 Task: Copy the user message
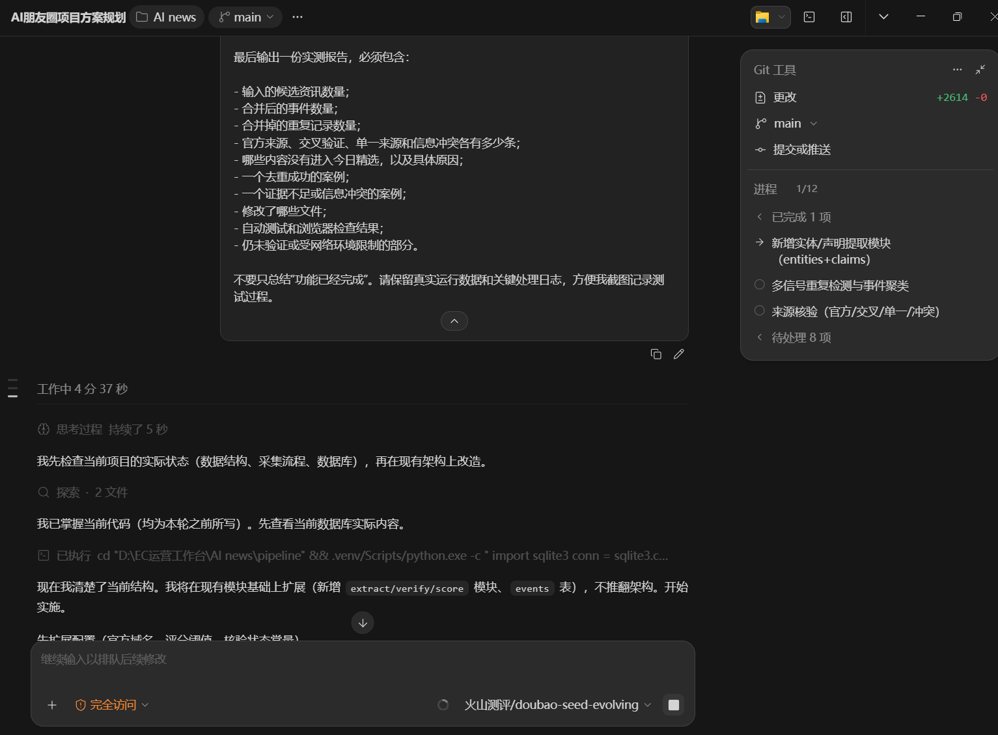coord(656,354)
